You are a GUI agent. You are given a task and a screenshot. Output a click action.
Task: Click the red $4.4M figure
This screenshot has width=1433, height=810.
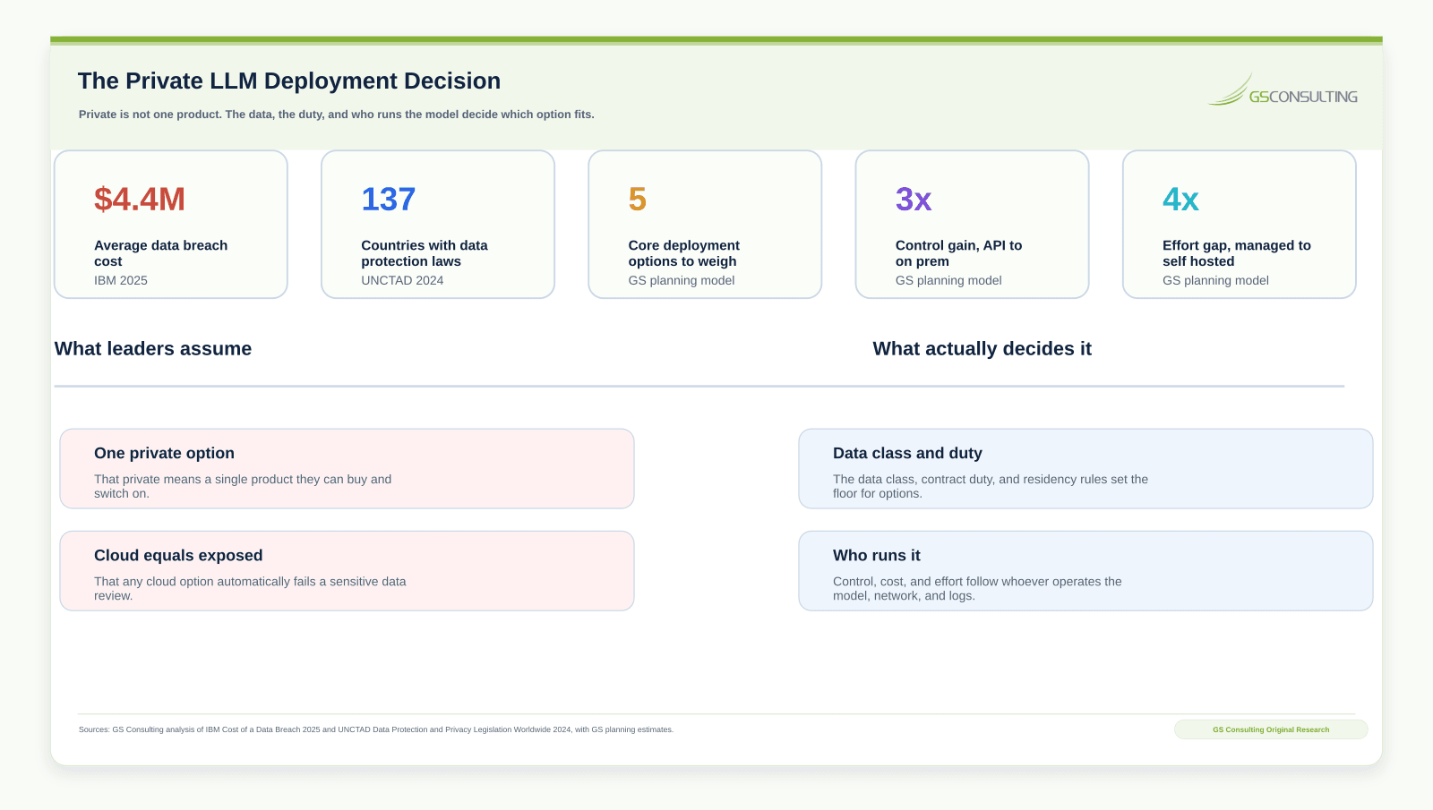pyautogui.click(x=140, y=199)
